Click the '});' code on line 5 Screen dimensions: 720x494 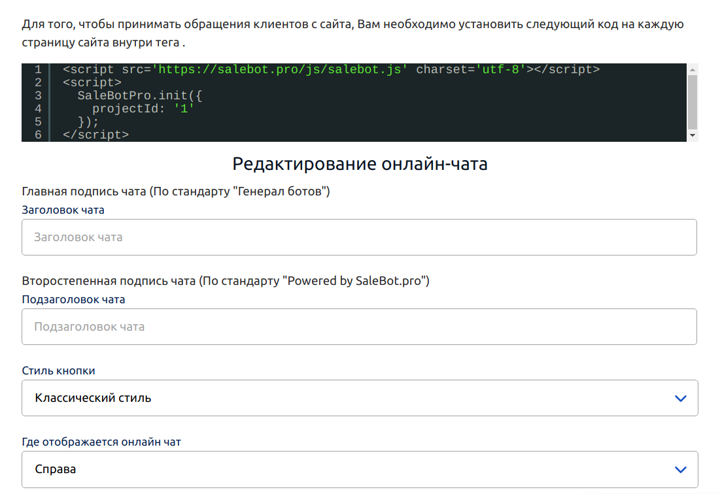(88, 122)
